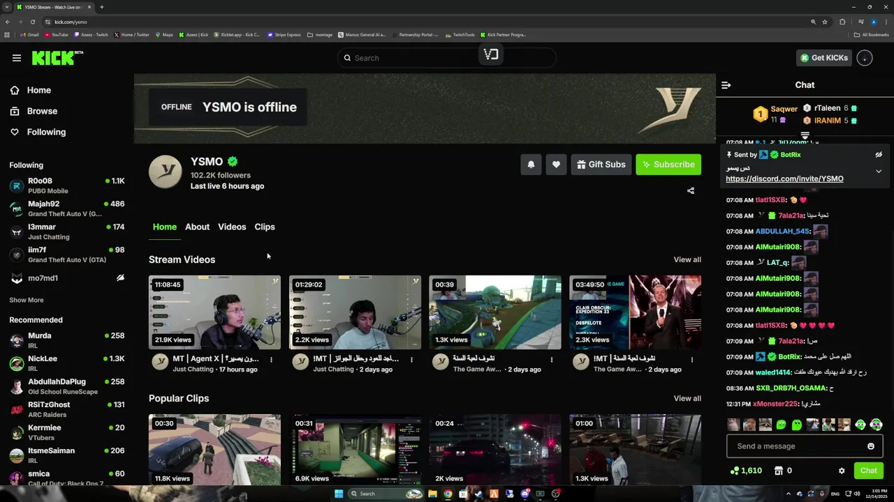The image size is (894, 502).
Task: Open Majah92 channel in Following list
Action: 67,208
